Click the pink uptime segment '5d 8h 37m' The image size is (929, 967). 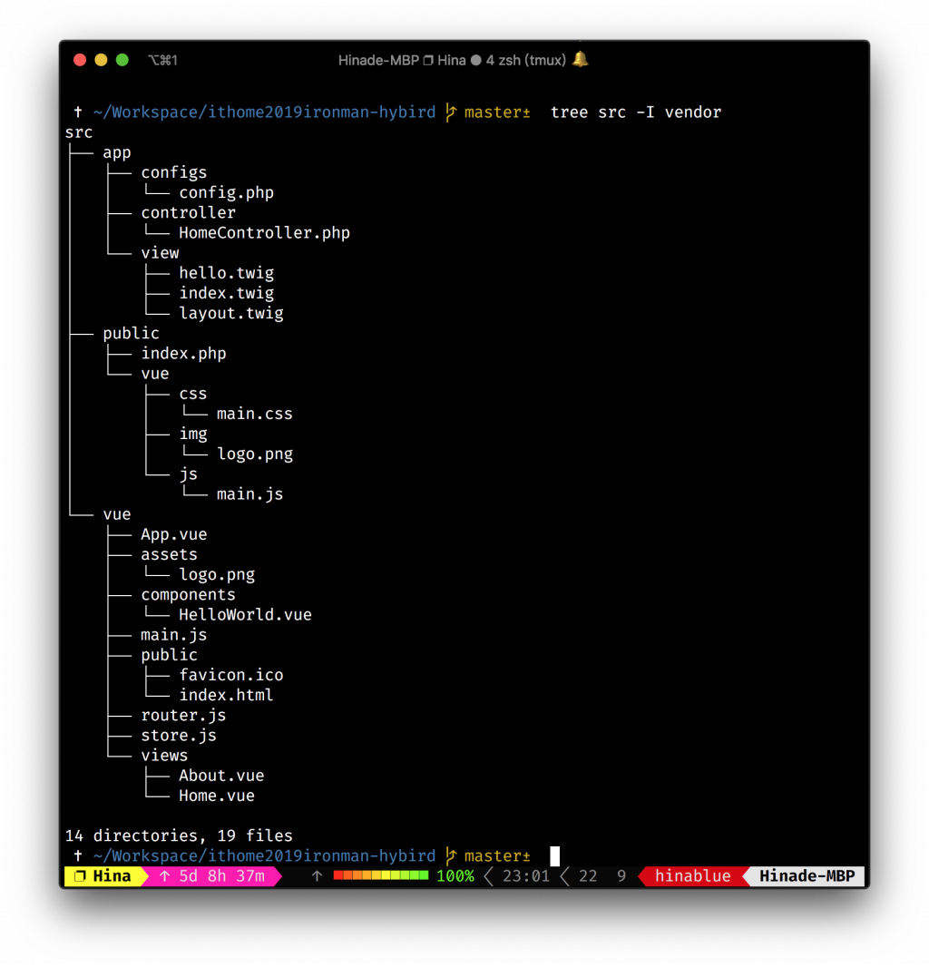click(x=211, y=876)
